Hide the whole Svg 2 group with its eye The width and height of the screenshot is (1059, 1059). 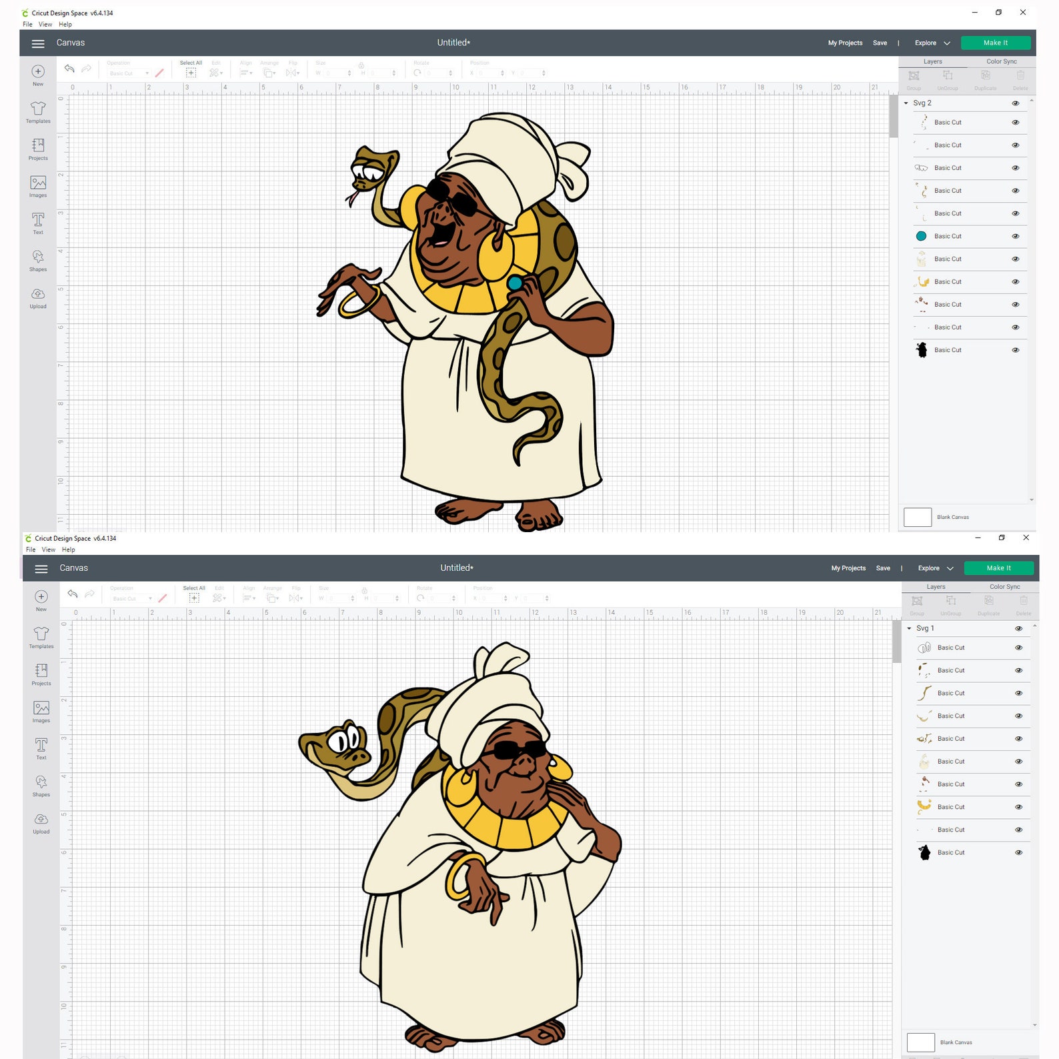click(1016, 103)
